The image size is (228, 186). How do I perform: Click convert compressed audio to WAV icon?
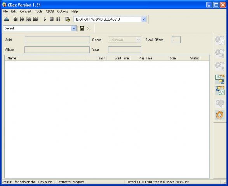coord(219,91)
